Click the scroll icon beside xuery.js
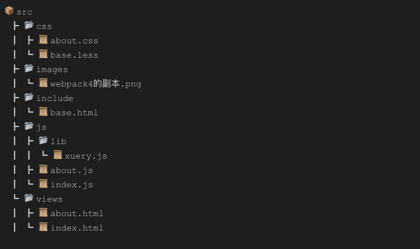 point(58,155)
